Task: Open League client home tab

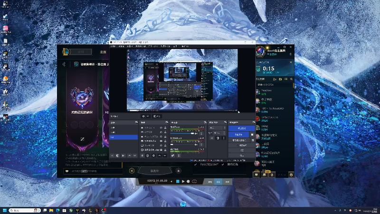Action: (103, 52)
